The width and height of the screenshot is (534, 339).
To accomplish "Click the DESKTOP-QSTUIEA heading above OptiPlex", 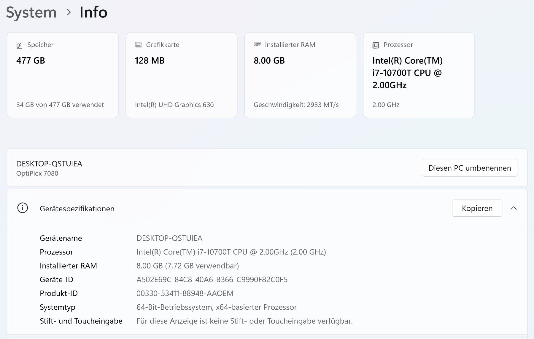I will (x=49, y=164).
